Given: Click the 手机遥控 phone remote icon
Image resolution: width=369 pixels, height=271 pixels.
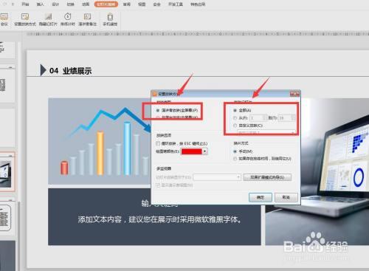Looking at the screenshot, I should [x=110, y=19].
